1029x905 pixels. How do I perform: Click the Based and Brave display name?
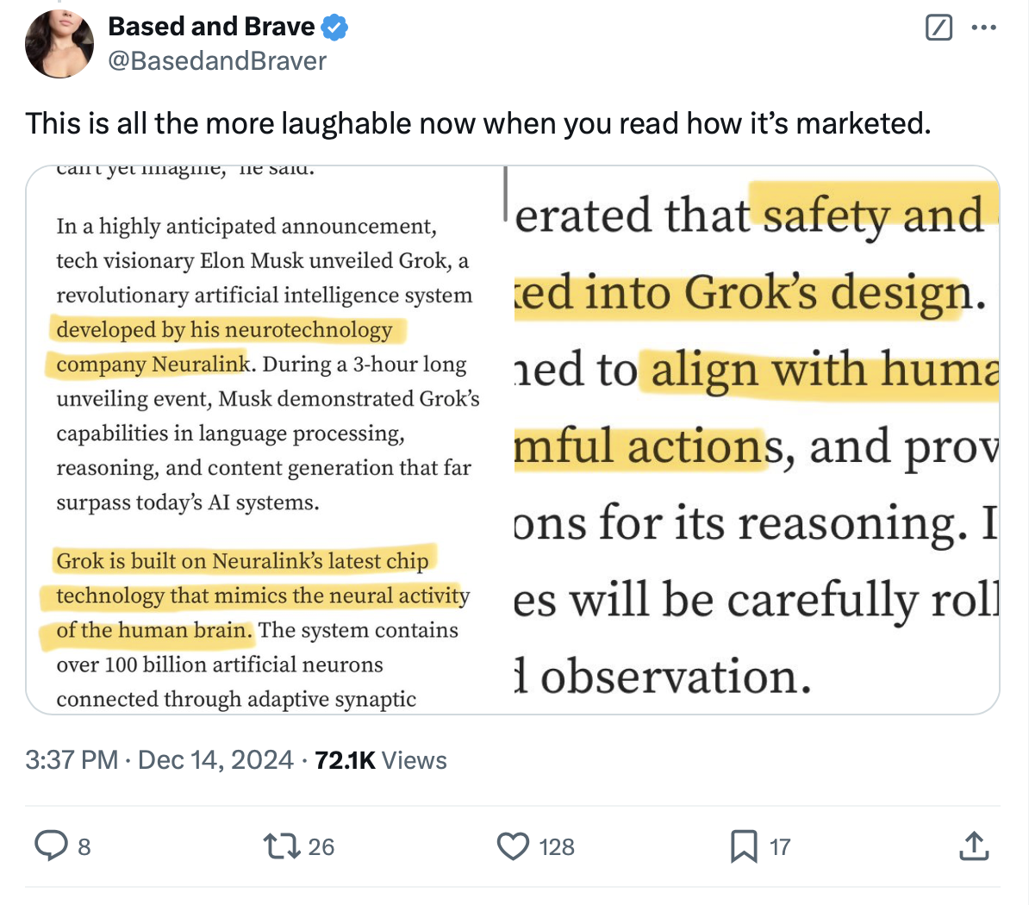tap(211, 27)
